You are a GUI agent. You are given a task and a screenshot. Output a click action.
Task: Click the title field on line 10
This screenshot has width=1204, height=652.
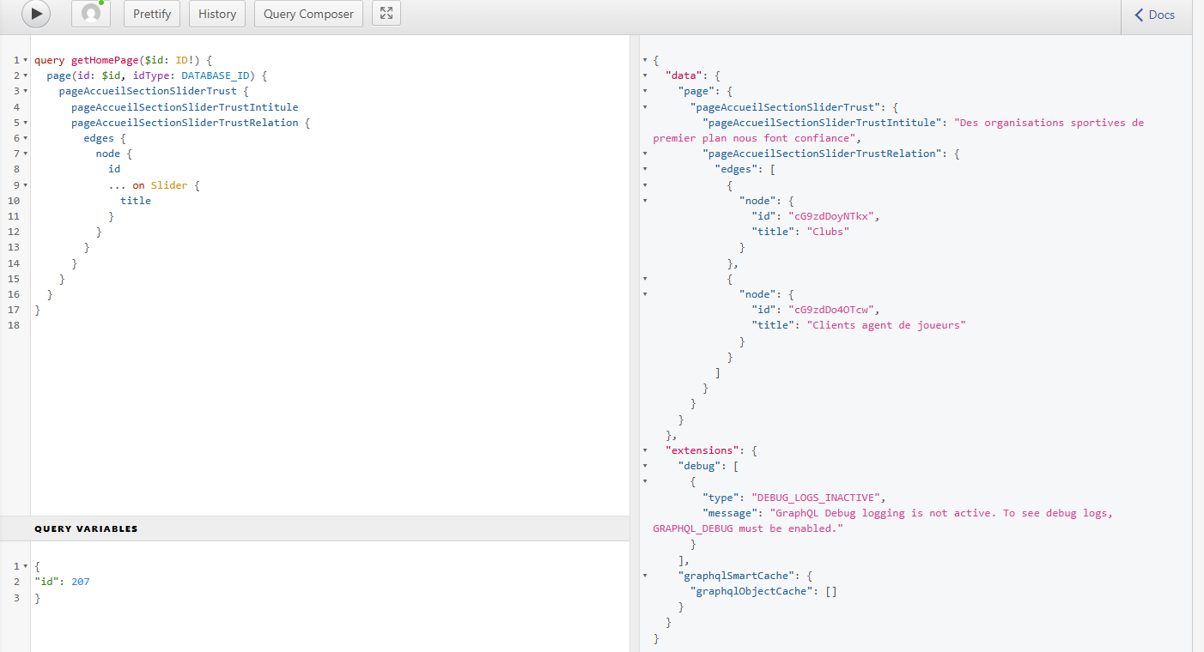click(x=136, y=201)
